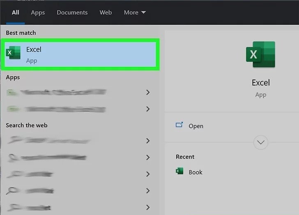Switch to the Apps tab

pos(38,13)
